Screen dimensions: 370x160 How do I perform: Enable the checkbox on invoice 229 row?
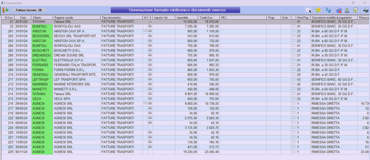click(294, 151)
